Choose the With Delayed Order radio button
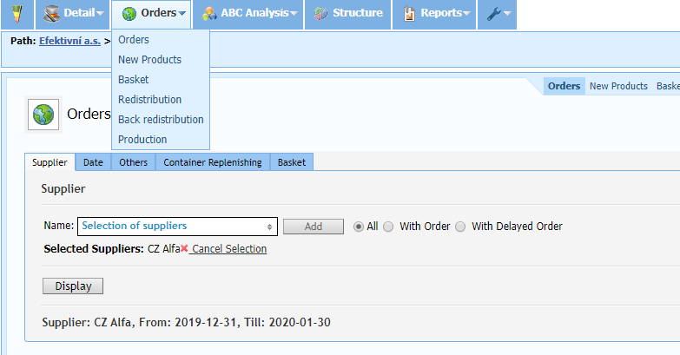Screen dimensions: 680x355 point(461,227)
